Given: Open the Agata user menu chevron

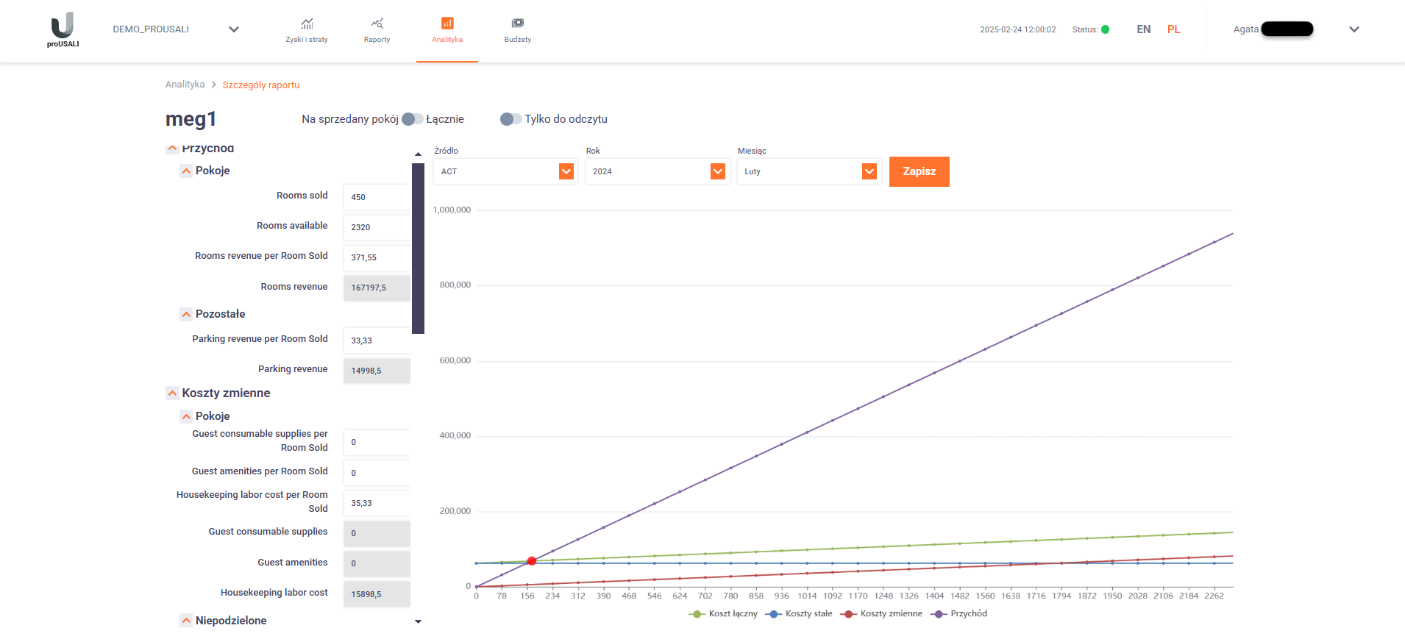Looking at the screenshot, I should (1354, 29).
